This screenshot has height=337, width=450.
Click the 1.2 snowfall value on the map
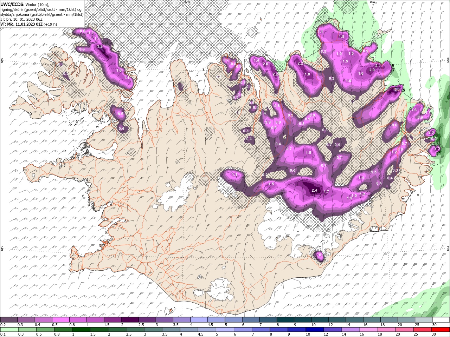[x=394, y=152]
